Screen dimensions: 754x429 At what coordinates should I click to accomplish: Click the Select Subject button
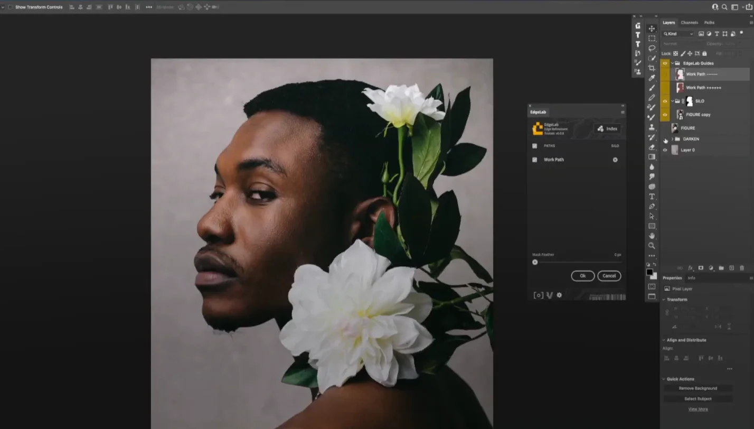coord(698,399)
